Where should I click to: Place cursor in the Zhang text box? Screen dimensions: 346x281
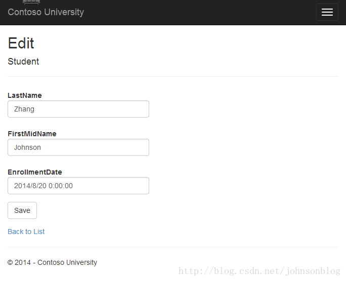click(78, 109)
